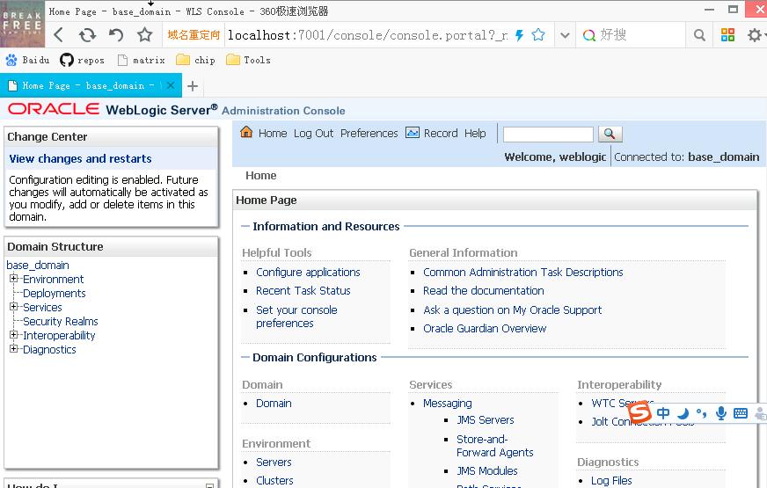This screenshot has width=767, height=488.
Task: Click the Messaging link under Services
Action: [448, 404]
